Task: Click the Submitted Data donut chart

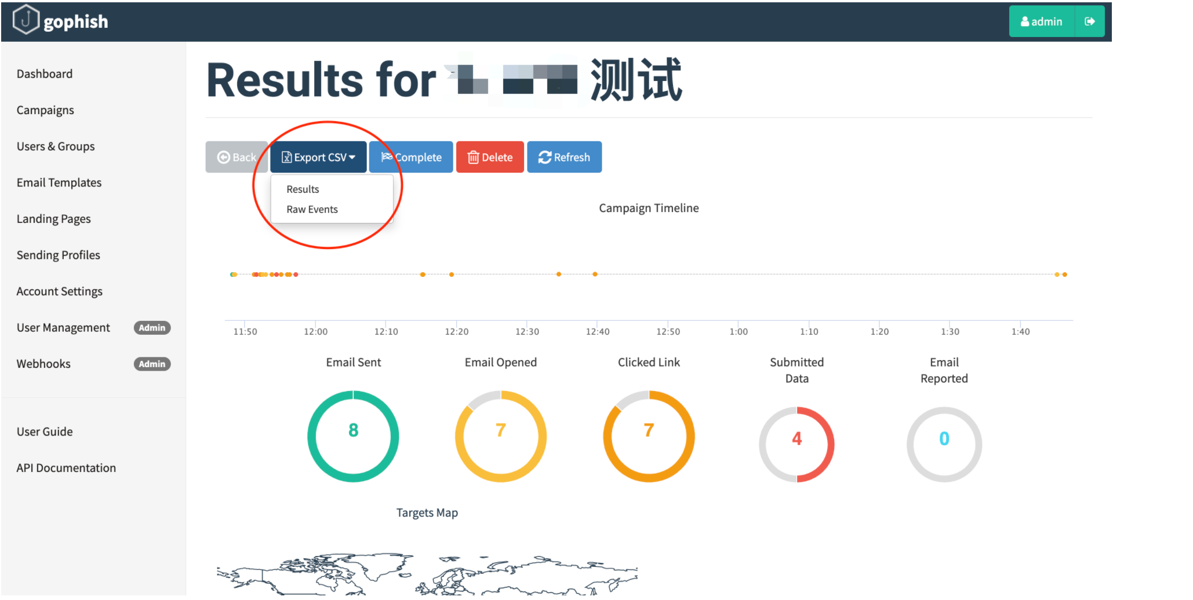Action: (796, 444)
